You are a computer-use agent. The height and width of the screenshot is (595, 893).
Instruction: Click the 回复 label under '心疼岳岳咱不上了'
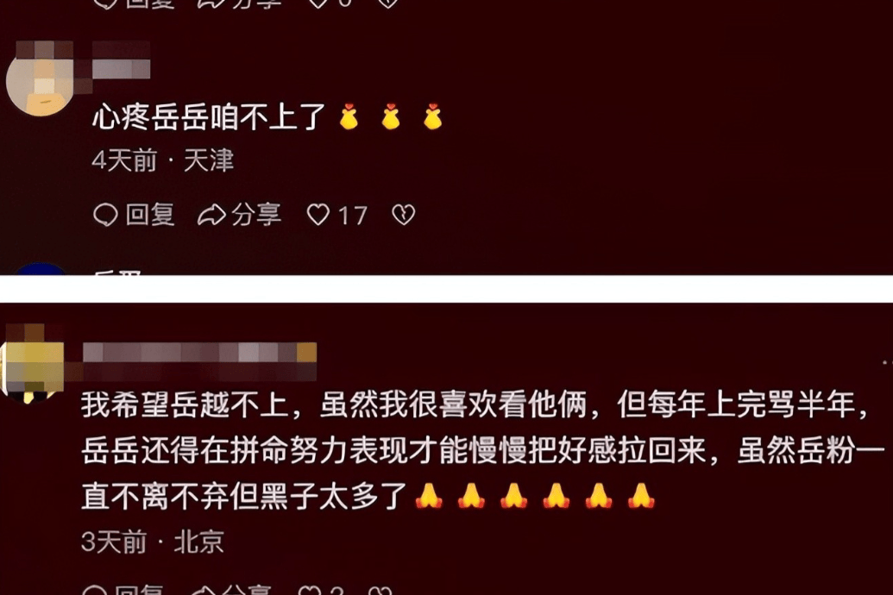click(150, 215)
